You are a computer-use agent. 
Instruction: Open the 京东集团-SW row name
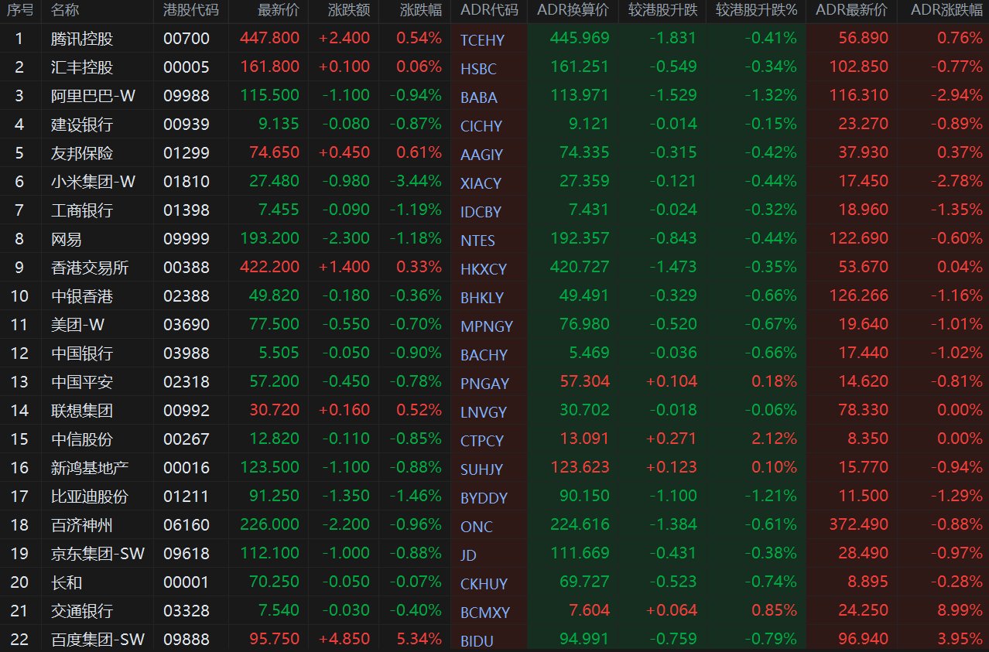[x=98, y=554]
